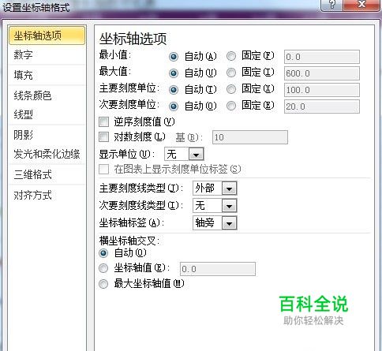Select 固定 radio for 最大值
Screen dimensions: 382x351
click(231, 73)
